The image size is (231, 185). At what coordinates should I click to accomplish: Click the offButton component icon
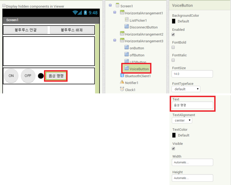pyautogui.click(x=126, y=54)
